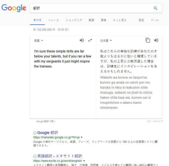Click green check icon beside エキサイト翻訳
Screen dimensions: 169x166
[x=35, y=156]
